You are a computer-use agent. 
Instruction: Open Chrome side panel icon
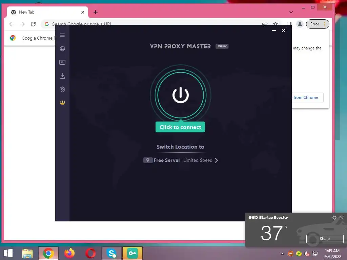pyautogui.click(x=289, y=24)
